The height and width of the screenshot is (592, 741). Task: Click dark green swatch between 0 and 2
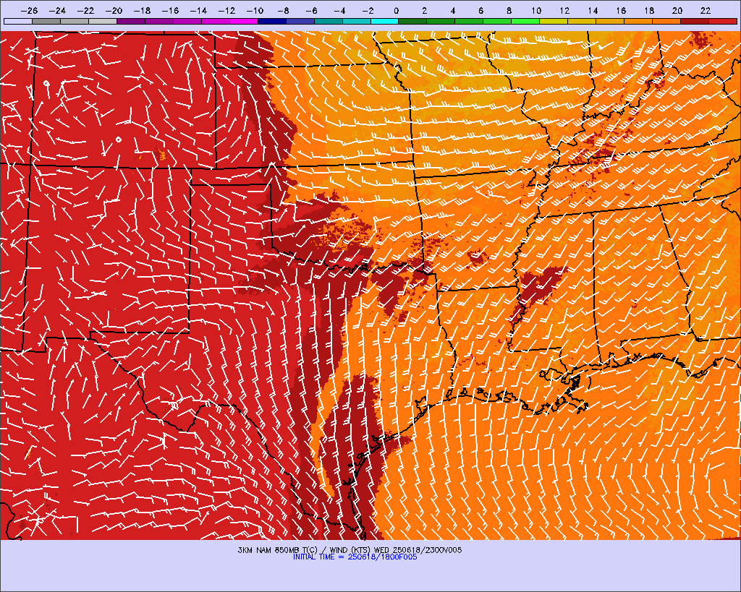point(413,21)
